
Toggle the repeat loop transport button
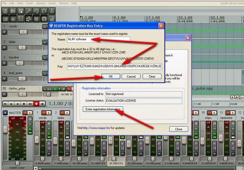[42, 104]
